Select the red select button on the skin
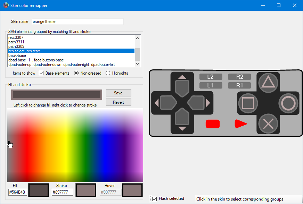Image resolution: width=303 pixels, height=204 pixels. point(213,124)
